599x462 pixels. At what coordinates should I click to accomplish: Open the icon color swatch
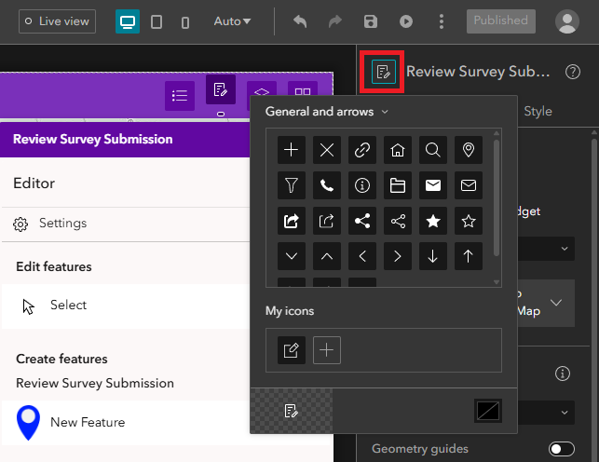pyautogui.click(x=488, y=411)
